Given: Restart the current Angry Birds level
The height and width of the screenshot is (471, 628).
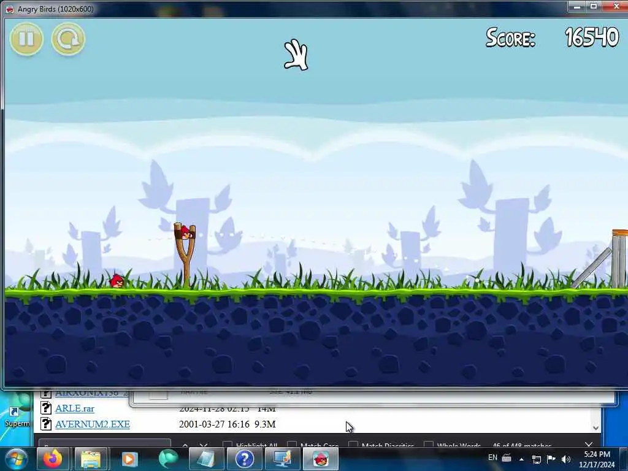Looking at the screenshot, I should pyautogui.click(x=68, y=39).
